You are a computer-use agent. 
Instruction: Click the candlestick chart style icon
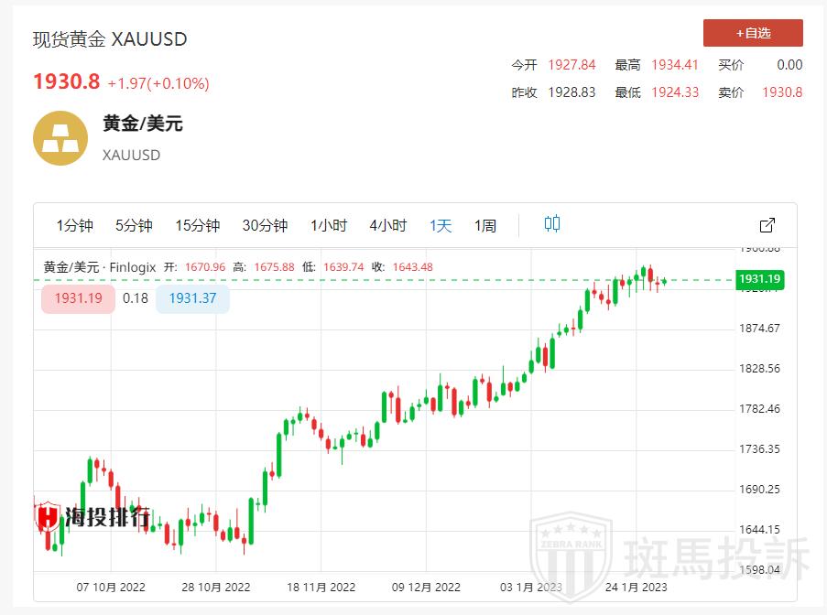click(552, 224)
